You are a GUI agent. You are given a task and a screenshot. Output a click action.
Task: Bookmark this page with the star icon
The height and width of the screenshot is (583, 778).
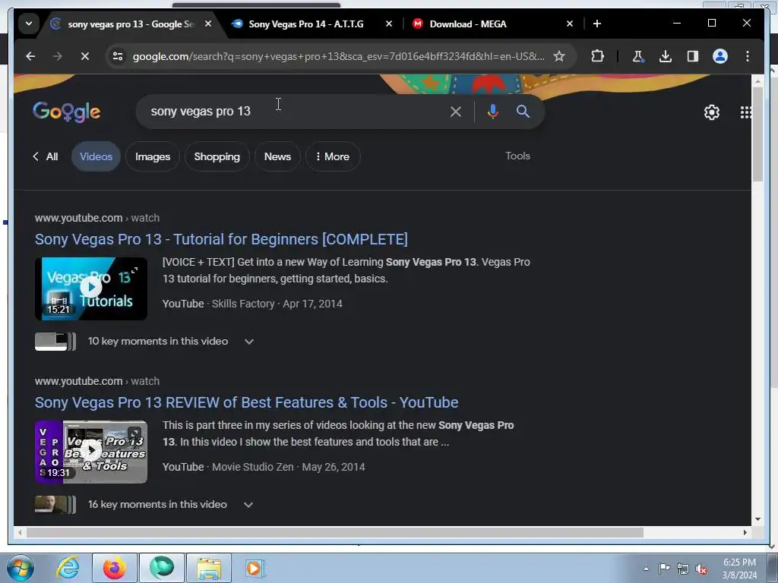559,56
